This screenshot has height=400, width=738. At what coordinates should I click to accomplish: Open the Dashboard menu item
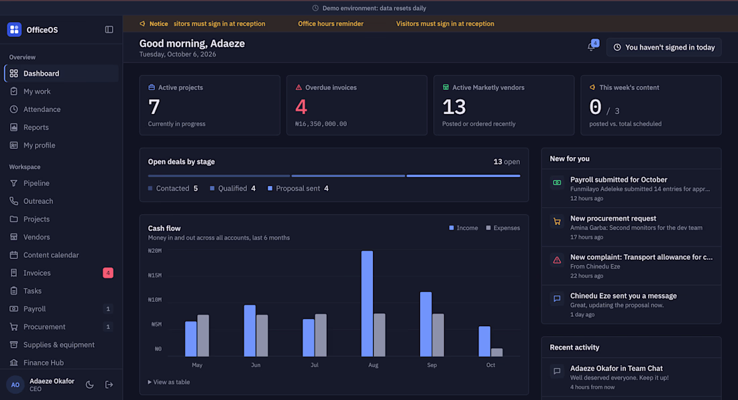point(62,73)
